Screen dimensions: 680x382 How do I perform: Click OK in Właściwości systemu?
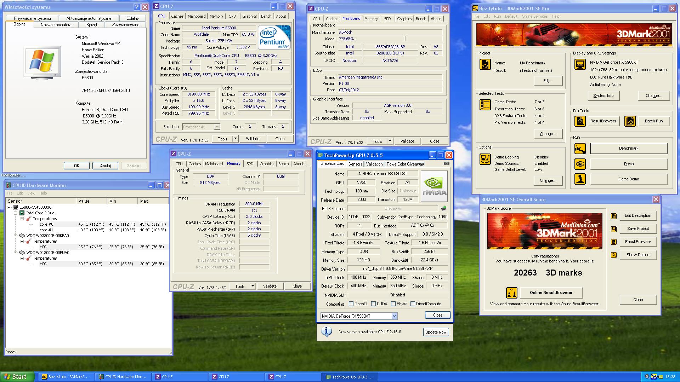[76, 166]
